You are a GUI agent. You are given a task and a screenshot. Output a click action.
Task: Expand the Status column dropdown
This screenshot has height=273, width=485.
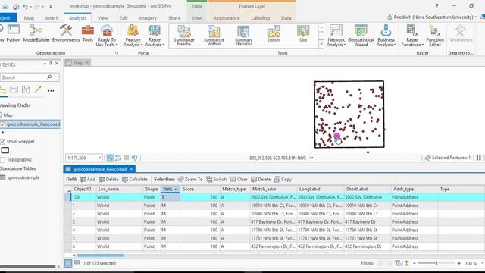176,189
